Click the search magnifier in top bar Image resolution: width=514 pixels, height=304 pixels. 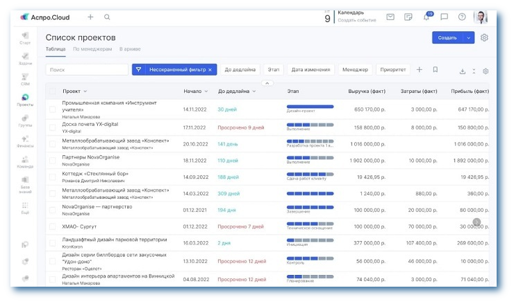pos(107,17)
